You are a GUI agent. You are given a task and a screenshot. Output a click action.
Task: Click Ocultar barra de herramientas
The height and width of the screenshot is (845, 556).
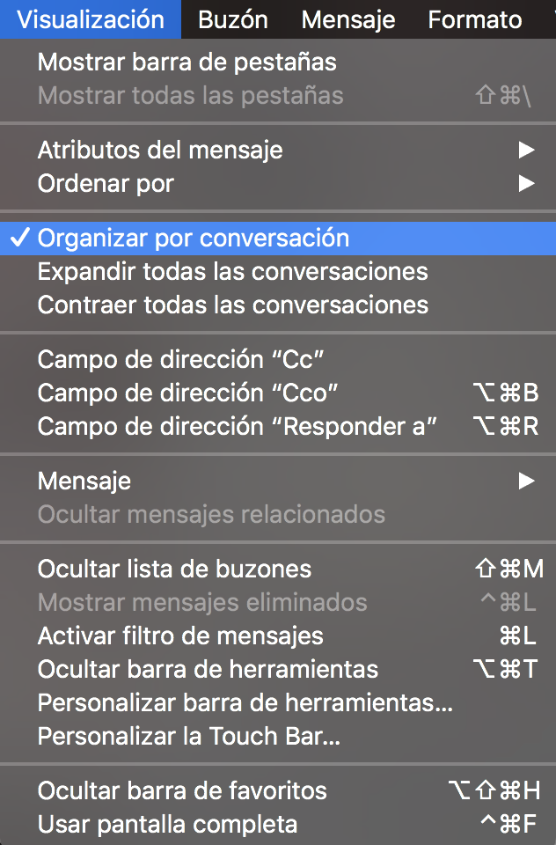208,670
